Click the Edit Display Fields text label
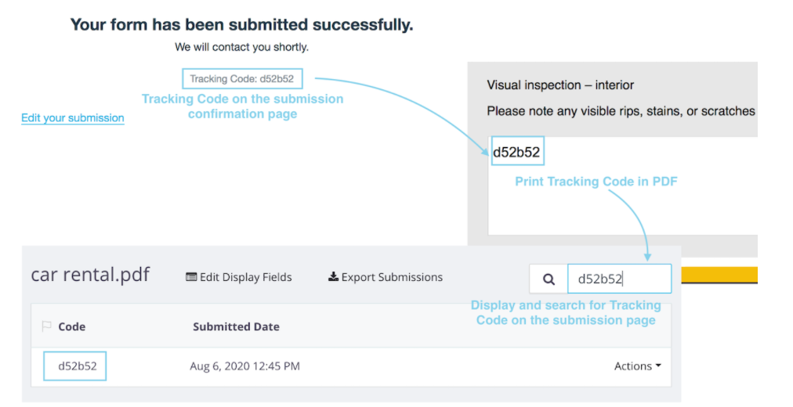This screenshot has height=407, width=793. coord(246,277)
